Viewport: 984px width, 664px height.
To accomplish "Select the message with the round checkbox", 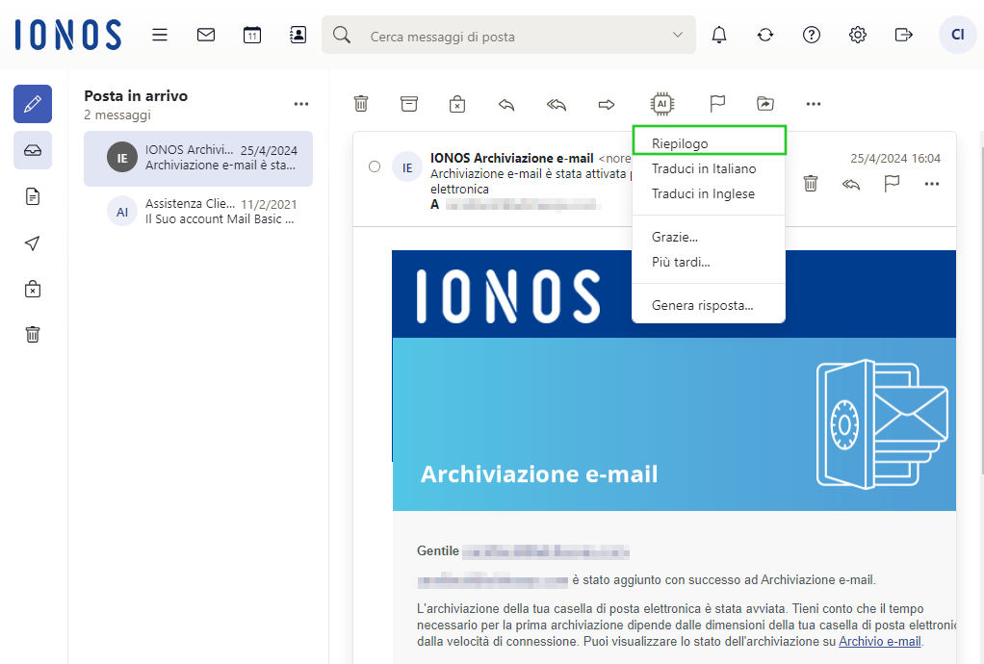I will coord(375,166).
